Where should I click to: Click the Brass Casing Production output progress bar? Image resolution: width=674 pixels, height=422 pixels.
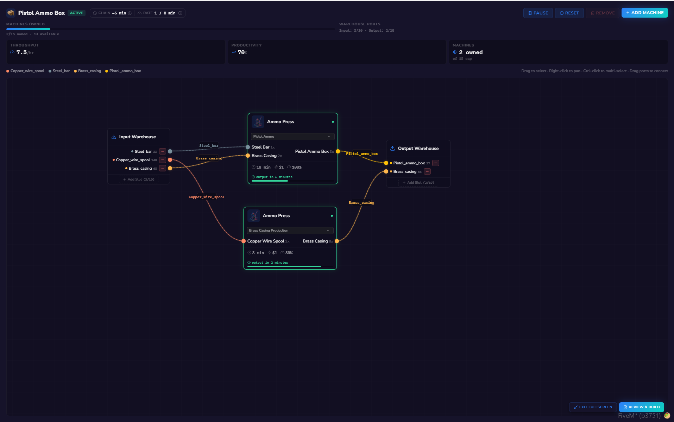(290, 266)
